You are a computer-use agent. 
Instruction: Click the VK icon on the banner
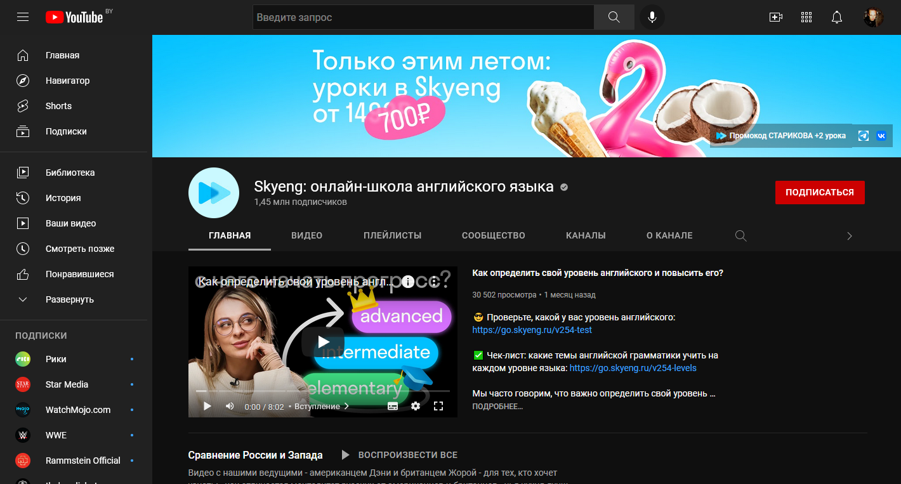881,135
